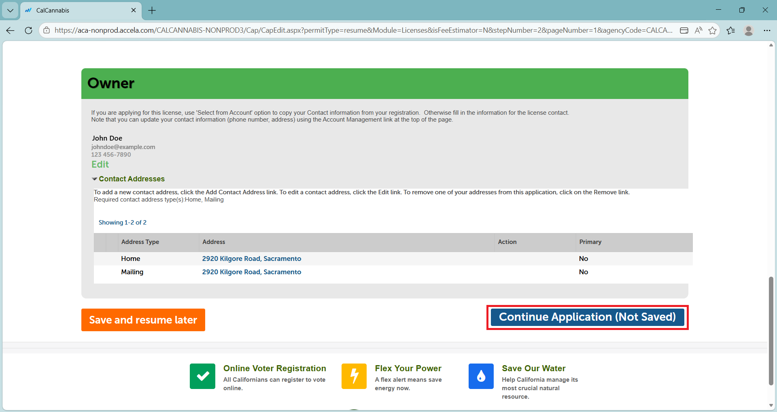Click the Flex Your Power lightning icon
The width and height of the screenshot is (777, 412).
click(354, 376)
